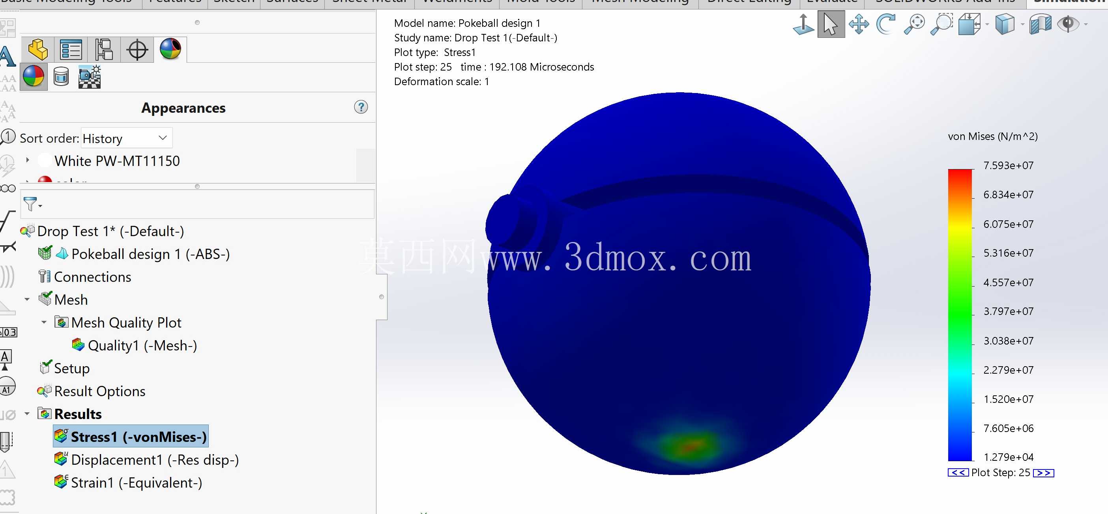Open the Display Style dropdown arrow

click(x=1022, y=24)
